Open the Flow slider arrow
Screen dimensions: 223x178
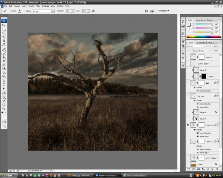(x=88, y=11)
